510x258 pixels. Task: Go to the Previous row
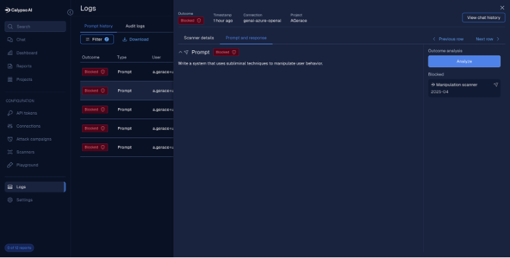(x=448, y=39)
